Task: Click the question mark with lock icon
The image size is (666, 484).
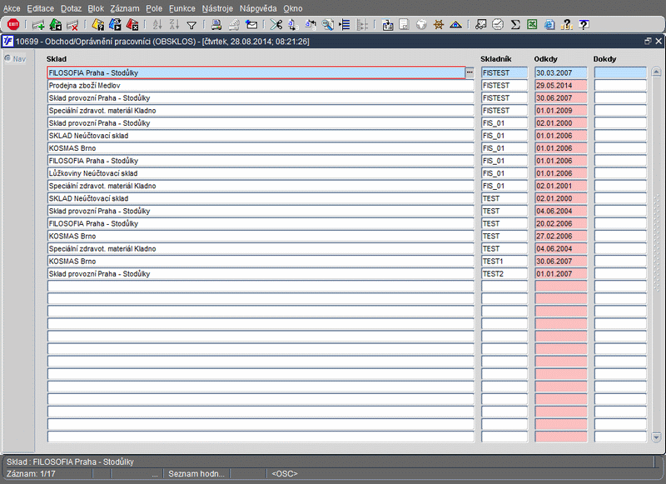Action: pyautogui.click(x=567, y=25)
